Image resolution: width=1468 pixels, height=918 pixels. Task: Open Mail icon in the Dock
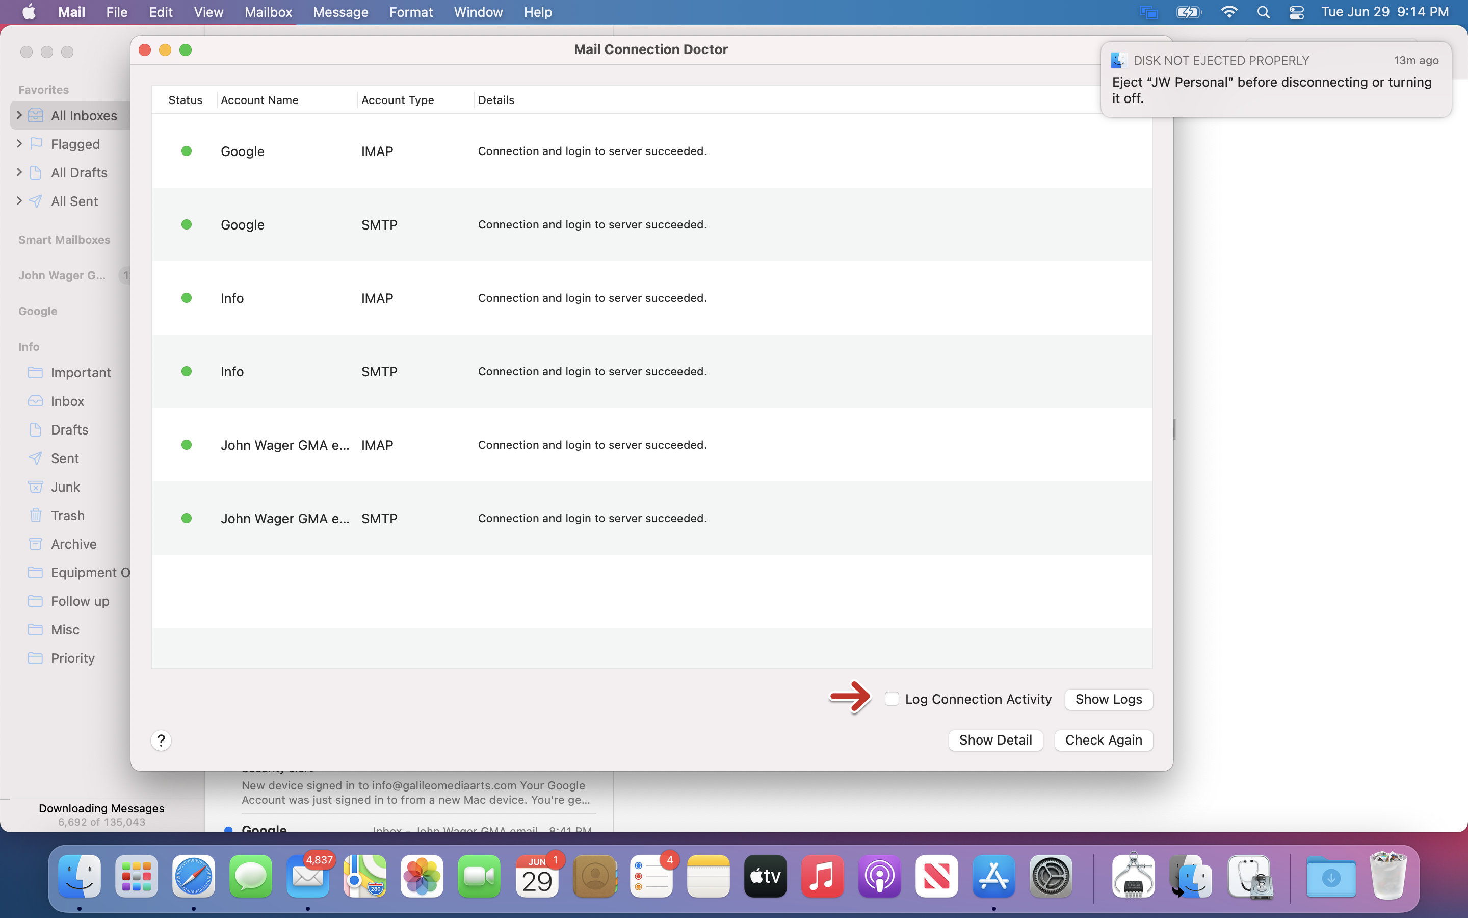(x=307, y=876)
